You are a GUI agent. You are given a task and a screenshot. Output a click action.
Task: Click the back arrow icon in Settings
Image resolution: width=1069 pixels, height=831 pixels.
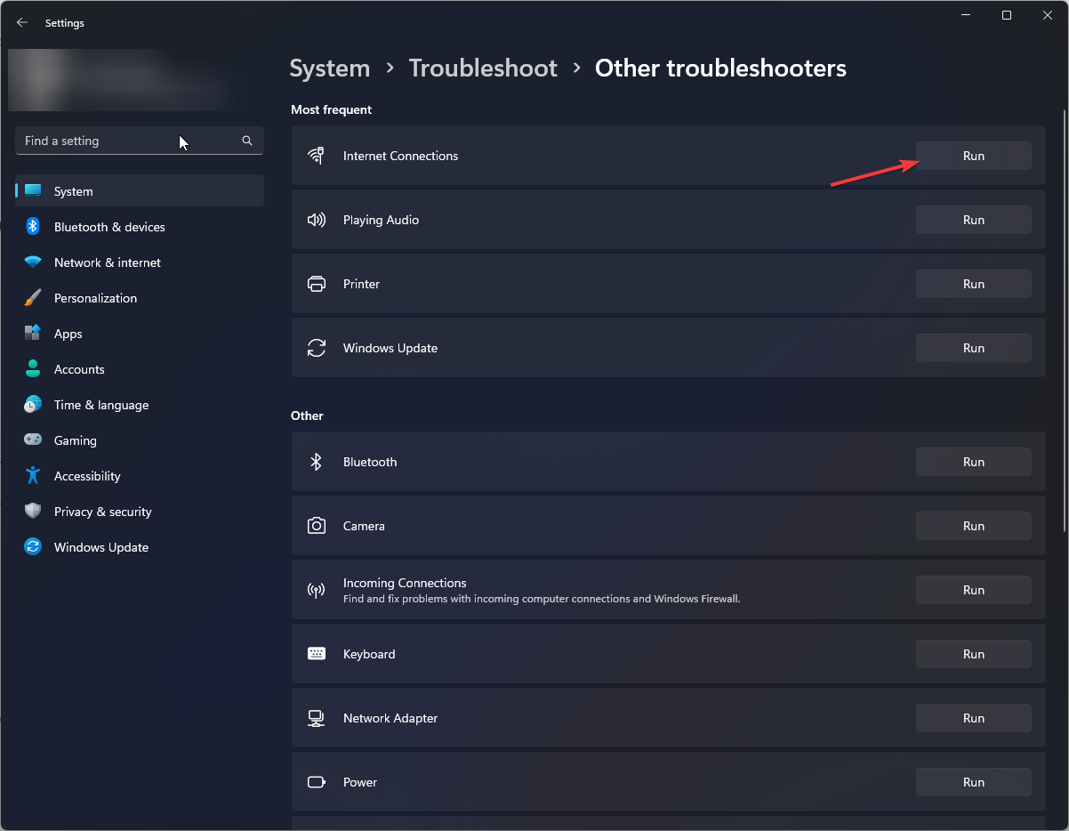pyautogui.click(x=22, y=23)
